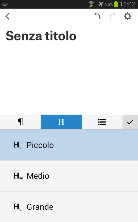Click the HL large heading icon
The image size is (138, 222).
point(17,207)
